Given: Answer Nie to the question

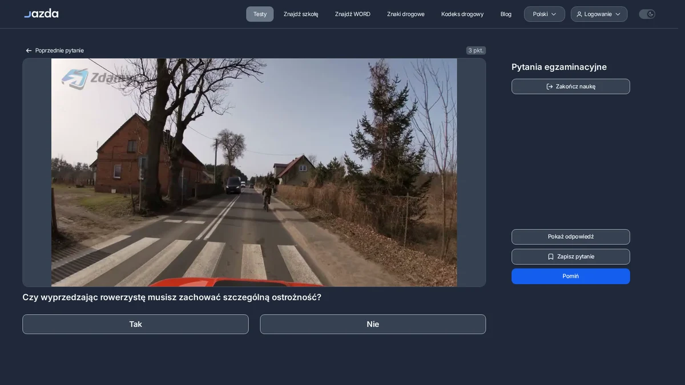Looking at the screenshot, I should point(373,324).
